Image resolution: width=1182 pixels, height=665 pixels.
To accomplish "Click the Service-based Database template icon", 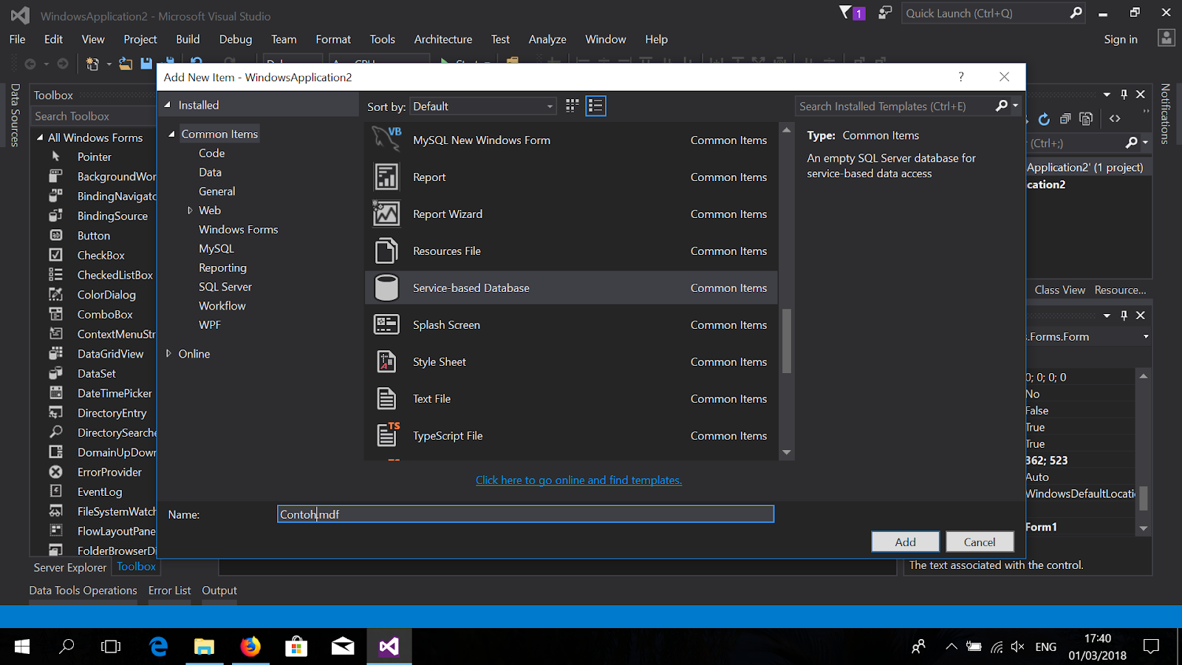I will coord(386,287).
